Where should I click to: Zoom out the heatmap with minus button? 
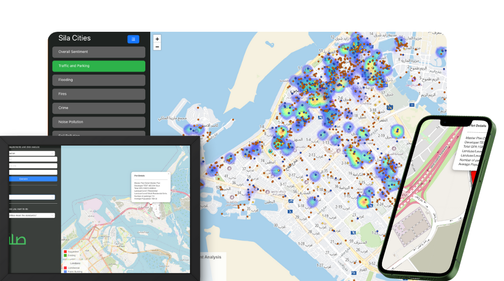click(x=157, y=47)
